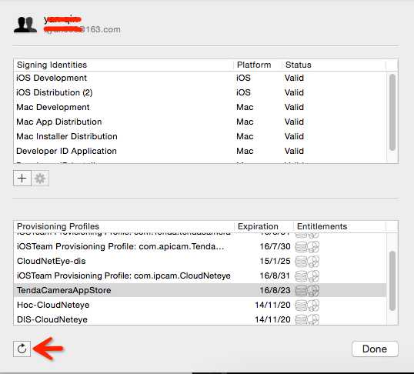The height and width of the screenshot is (374, 414).
Task: Click the team account people icon
Action: (25, 25)
